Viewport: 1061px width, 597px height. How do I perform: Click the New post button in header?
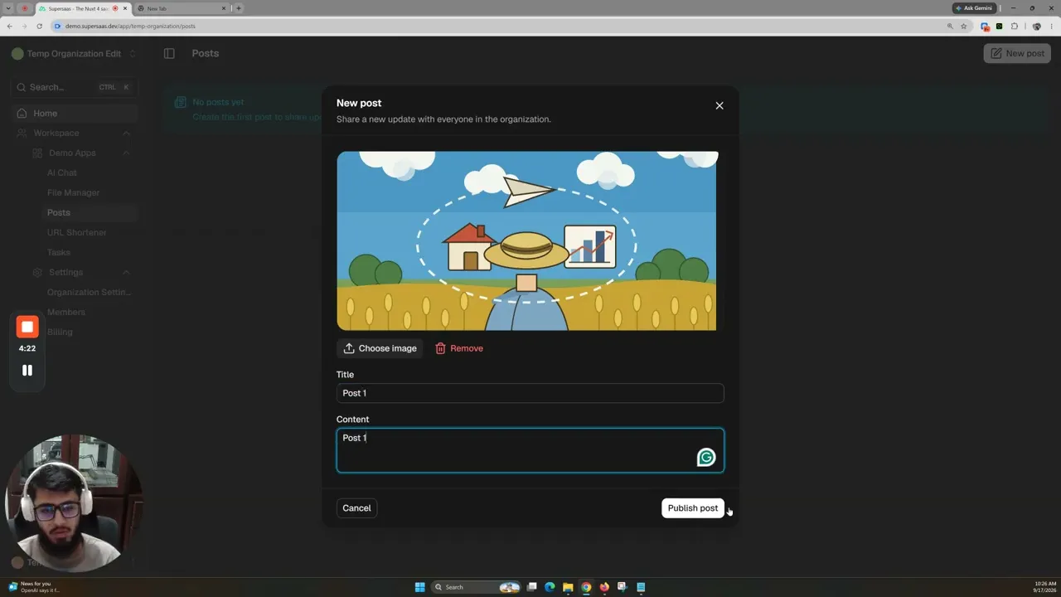pyautogui.click(x=1017, y=53)
